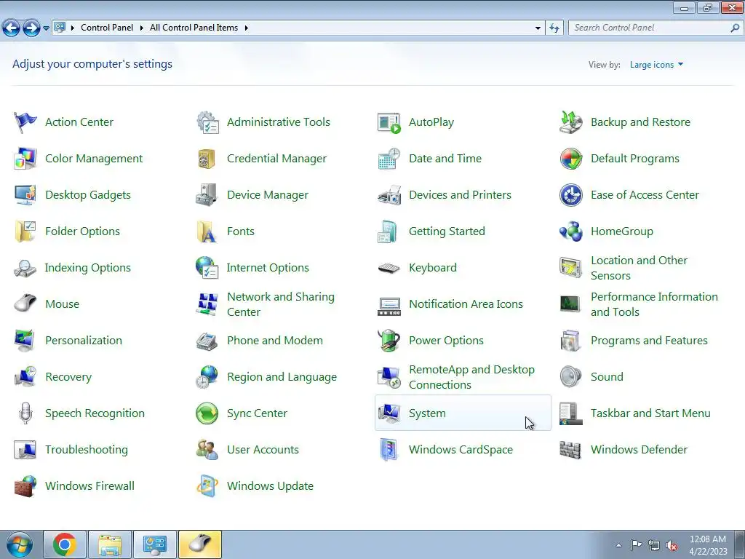
Task: Open the Sync Center green icon
Action: (207, 413)
